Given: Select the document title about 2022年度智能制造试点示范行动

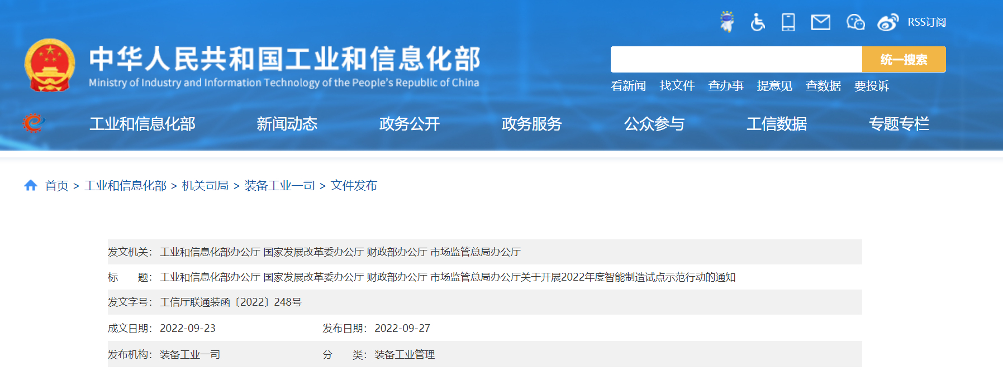Looking at the screenshot, I should pyautogui.click(x=448, y=277).
